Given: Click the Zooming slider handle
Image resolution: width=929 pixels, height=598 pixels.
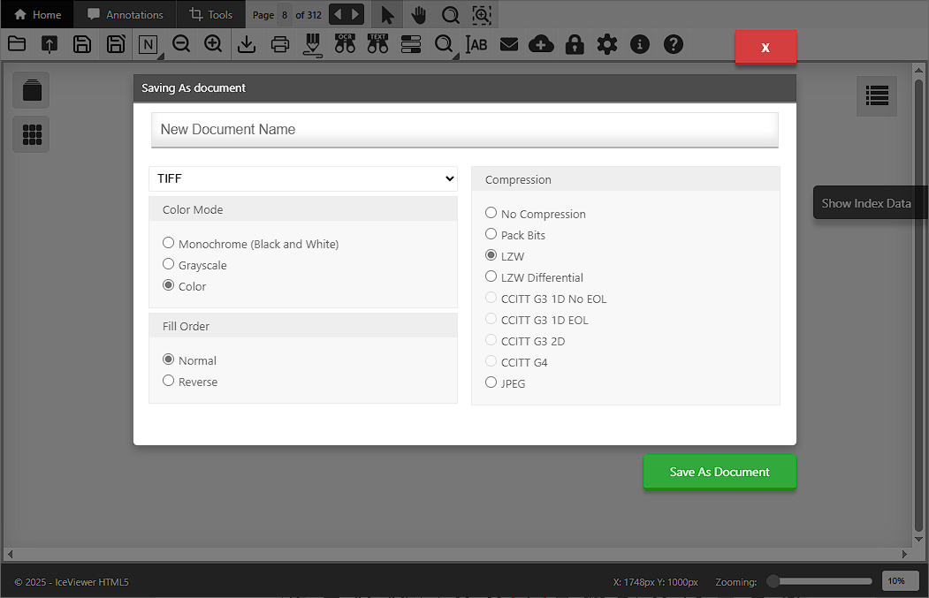Looking at the screenshot, I should (x=773, y=581).
